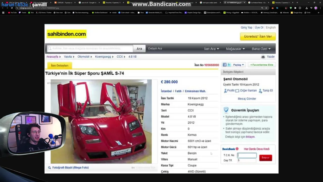Show hidden bookmarks with overflow chevron

click(x=318, y=13)
